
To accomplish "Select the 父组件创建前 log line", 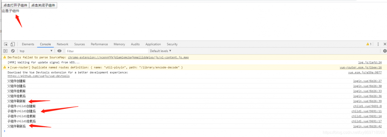I will pyautogui.click(x=17, y=81).
